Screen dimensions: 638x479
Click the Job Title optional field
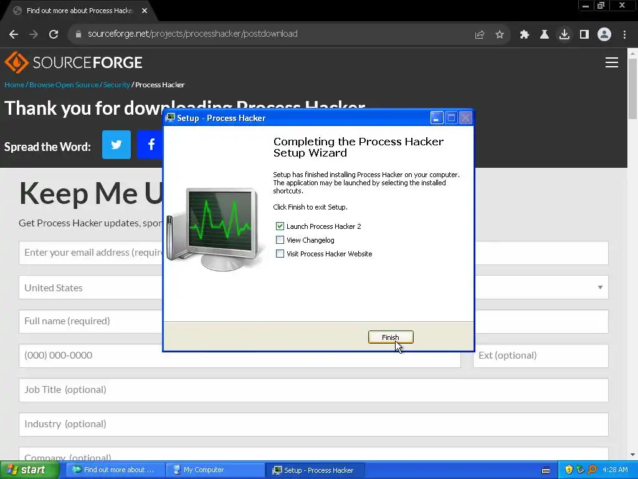pyautogui.click(x=314, y=390)
